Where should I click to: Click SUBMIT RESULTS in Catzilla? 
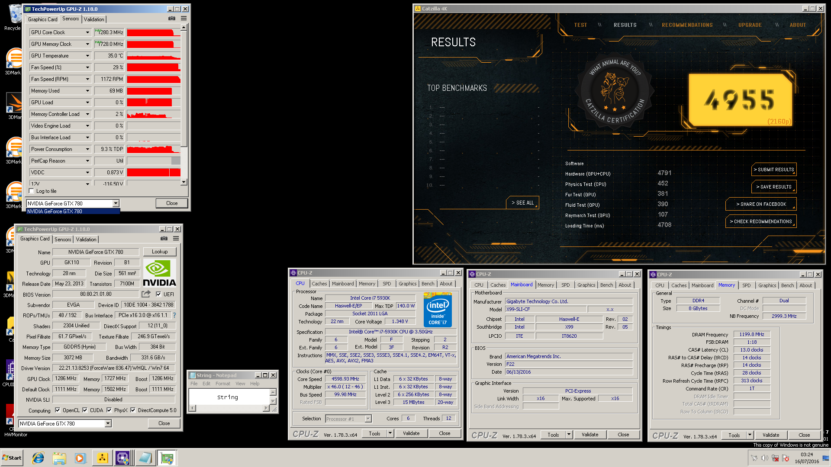point(774,170)
